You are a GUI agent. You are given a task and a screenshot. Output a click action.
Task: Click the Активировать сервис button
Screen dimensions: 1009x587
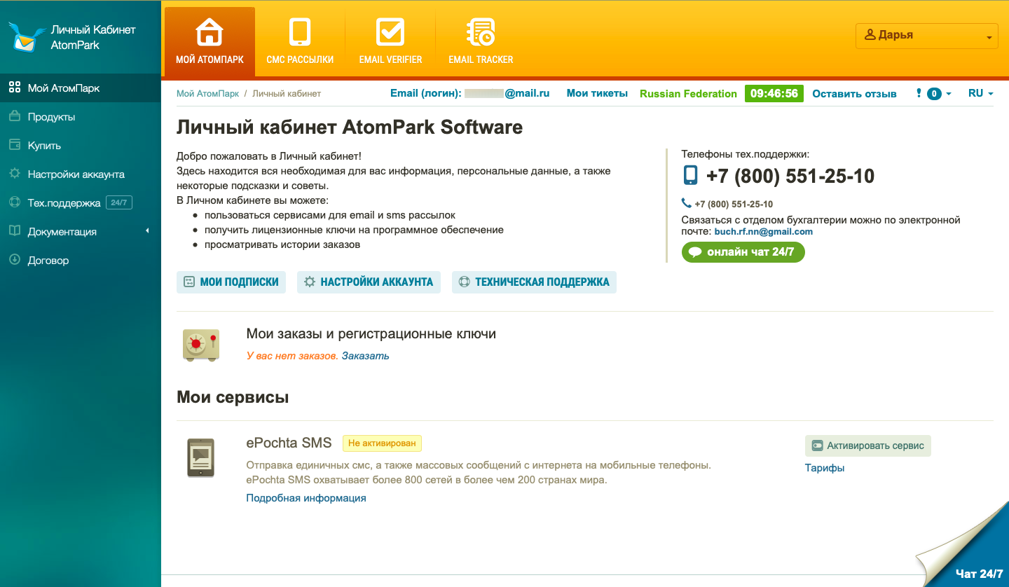pyautogui.click(x=867, y=446)
